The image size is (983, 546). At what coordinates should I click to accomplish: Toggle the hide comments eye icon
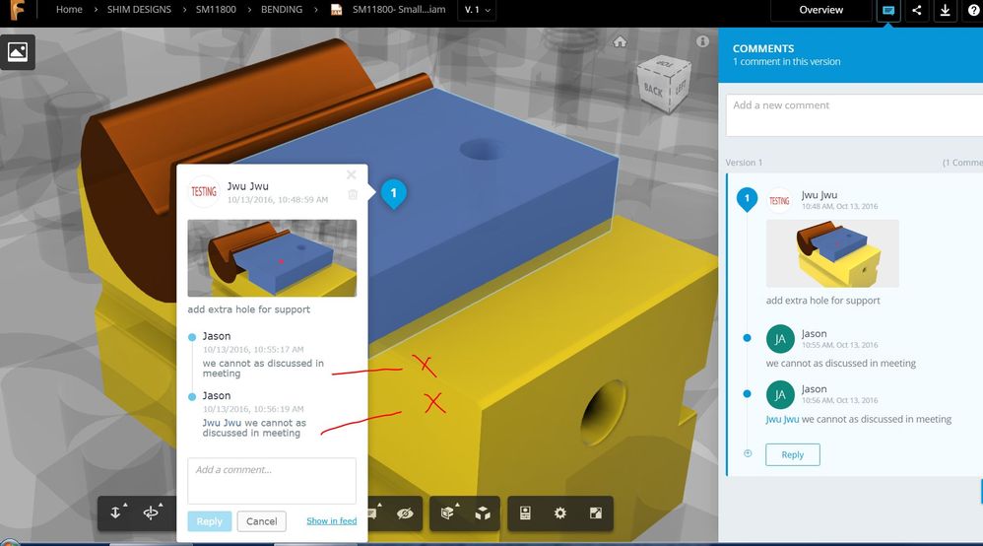[405, 513]
